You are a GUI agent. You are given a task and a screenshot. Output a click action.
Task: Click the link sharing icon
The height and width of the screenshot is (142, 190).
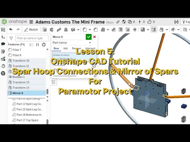(x=118, y=22)
